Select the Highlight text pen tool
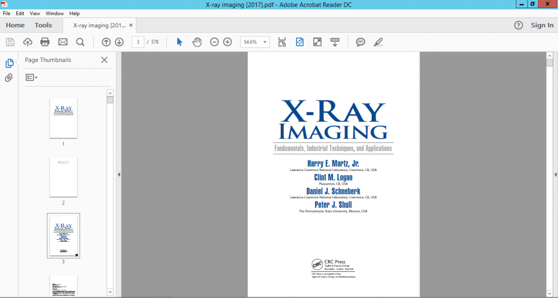558x298 pixels. tap(378, 42)
